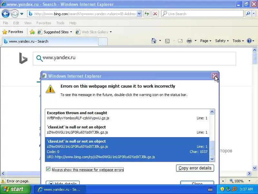Click page vertical scrollbar up arrow
The height and width of the screenshot is (194, 258).
254,50
